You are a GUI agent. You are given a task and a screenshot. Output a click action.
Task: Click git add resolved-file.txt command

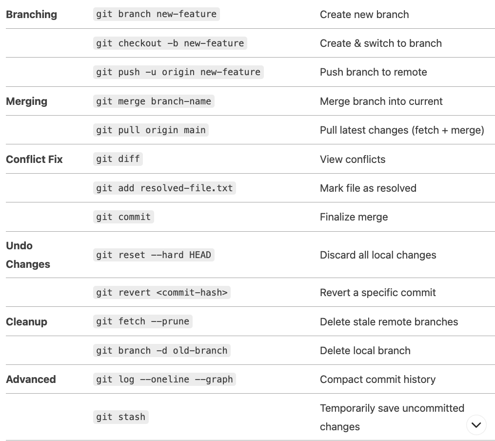click(164, 188)
